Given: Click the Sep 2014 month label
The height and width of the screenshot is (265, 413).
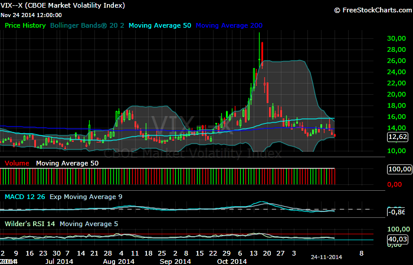Looking at the screenshot, I should click(x=175, y=261).
